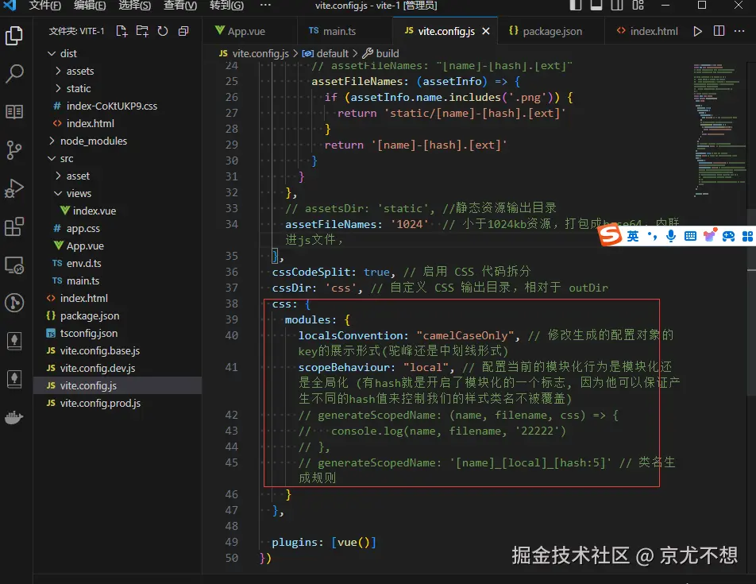The width and height of the screenshot is (756, 584).
Task: Open the 查看(V) menu
Action: point(180,6)
